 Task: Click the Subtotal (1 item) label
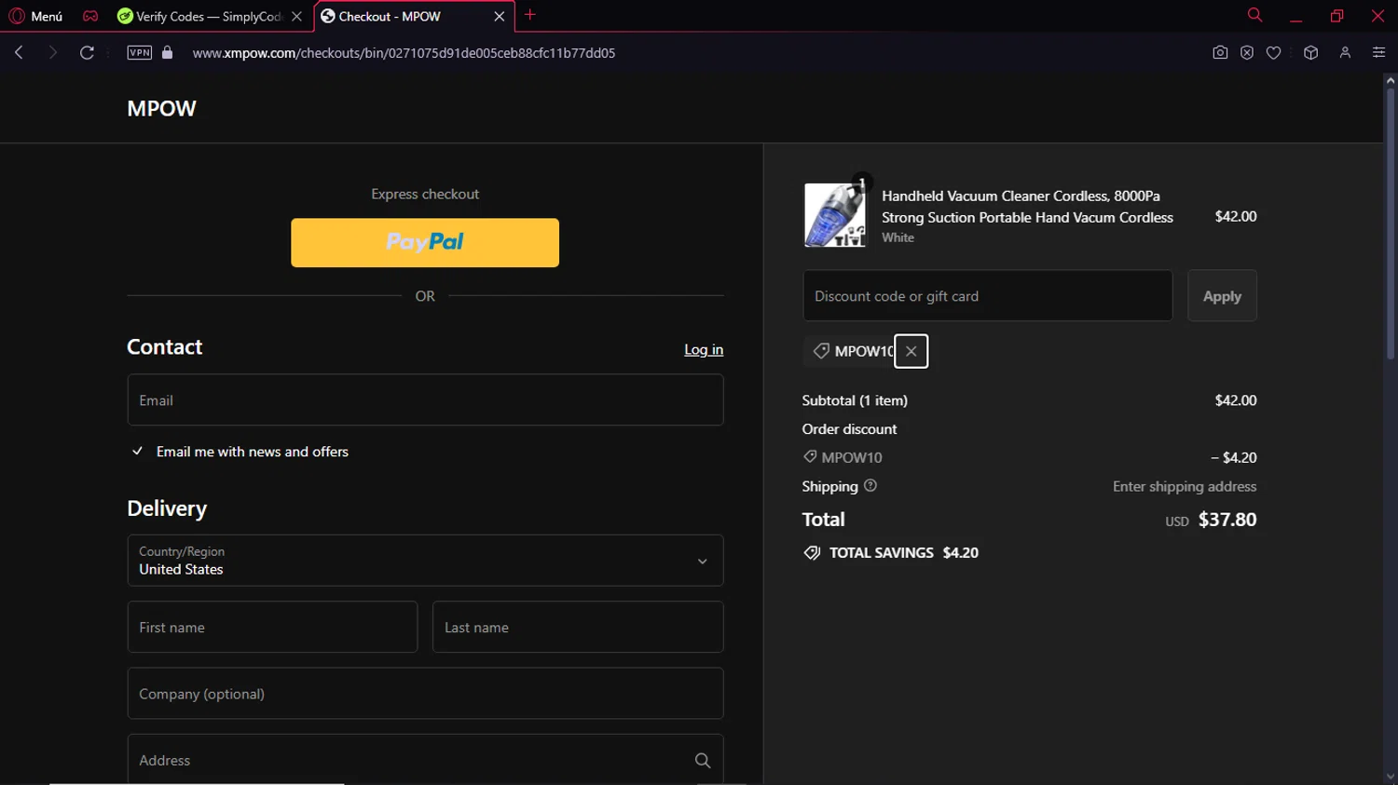(855, 400)
